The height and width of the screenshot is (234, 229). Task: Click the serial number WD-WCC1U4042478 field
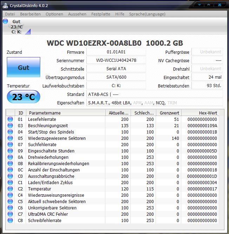coord(116,60)
